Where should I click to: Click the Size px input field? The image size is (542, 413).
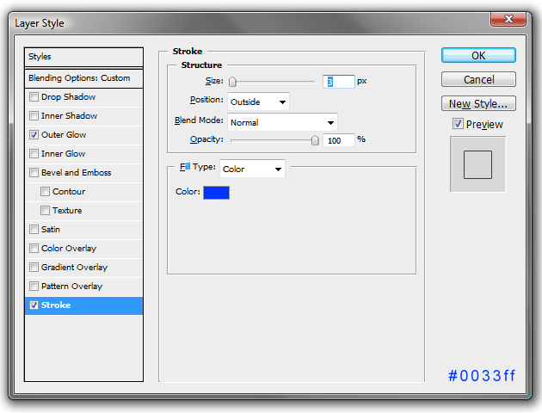click(338, 82)
